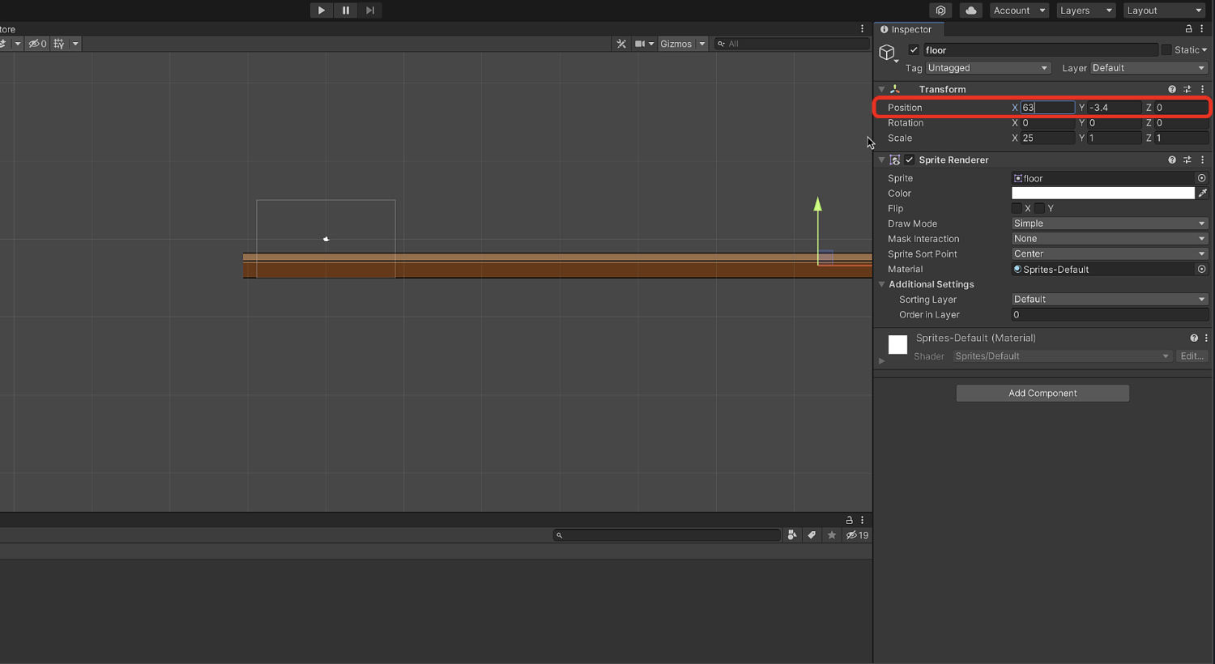Click the Scale Y field
Viewport: 1215px width, 664px height.
pos(1114,138)
